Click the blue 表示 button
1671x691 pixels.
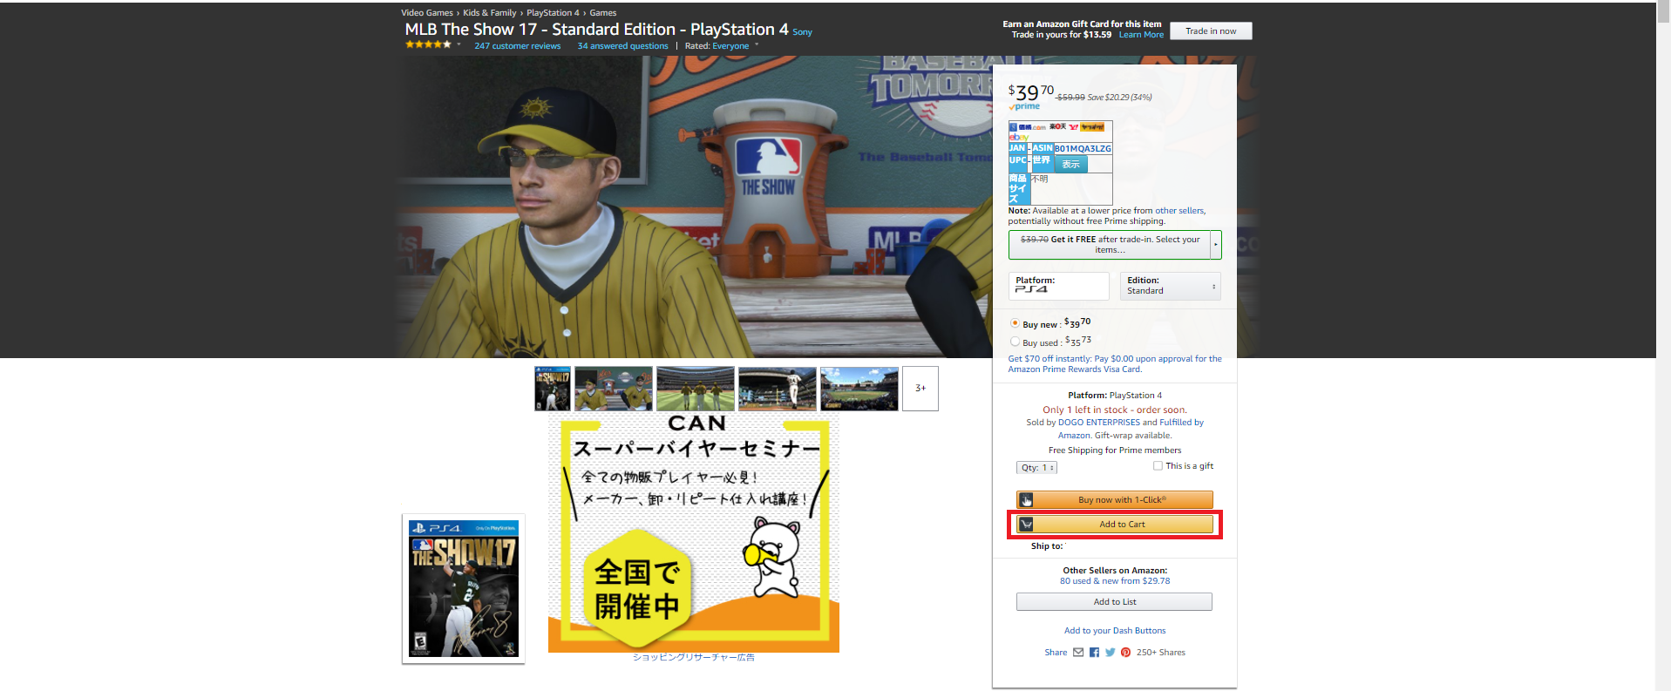pyautogui.click(x=1070, y=164)
